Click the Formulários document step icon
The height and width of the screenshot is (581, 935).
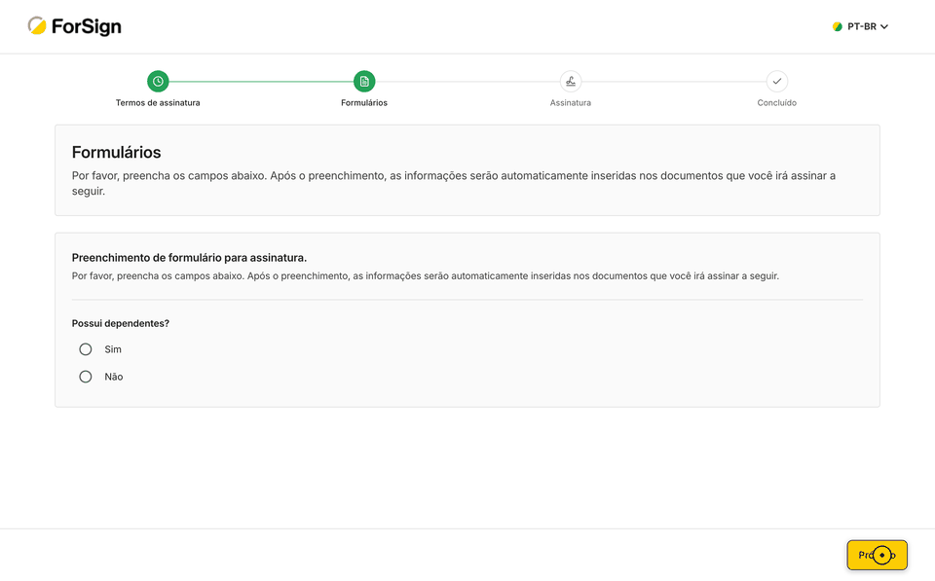click(364, 81)
